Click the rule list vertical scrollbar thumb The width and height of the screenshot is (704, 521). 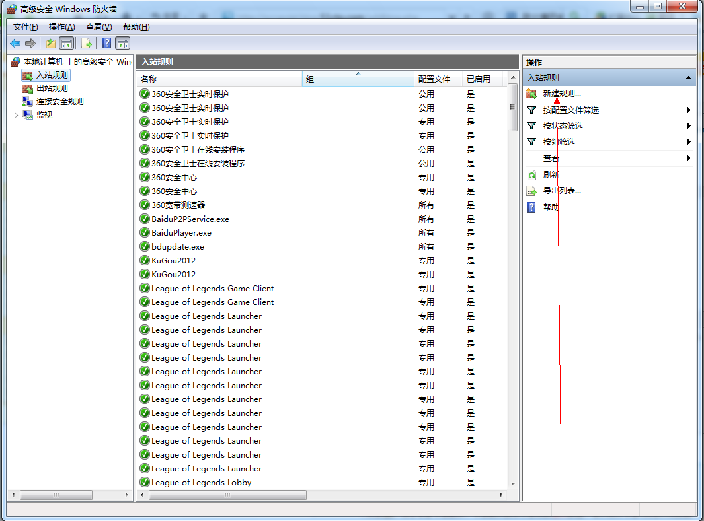click(512, 107)
